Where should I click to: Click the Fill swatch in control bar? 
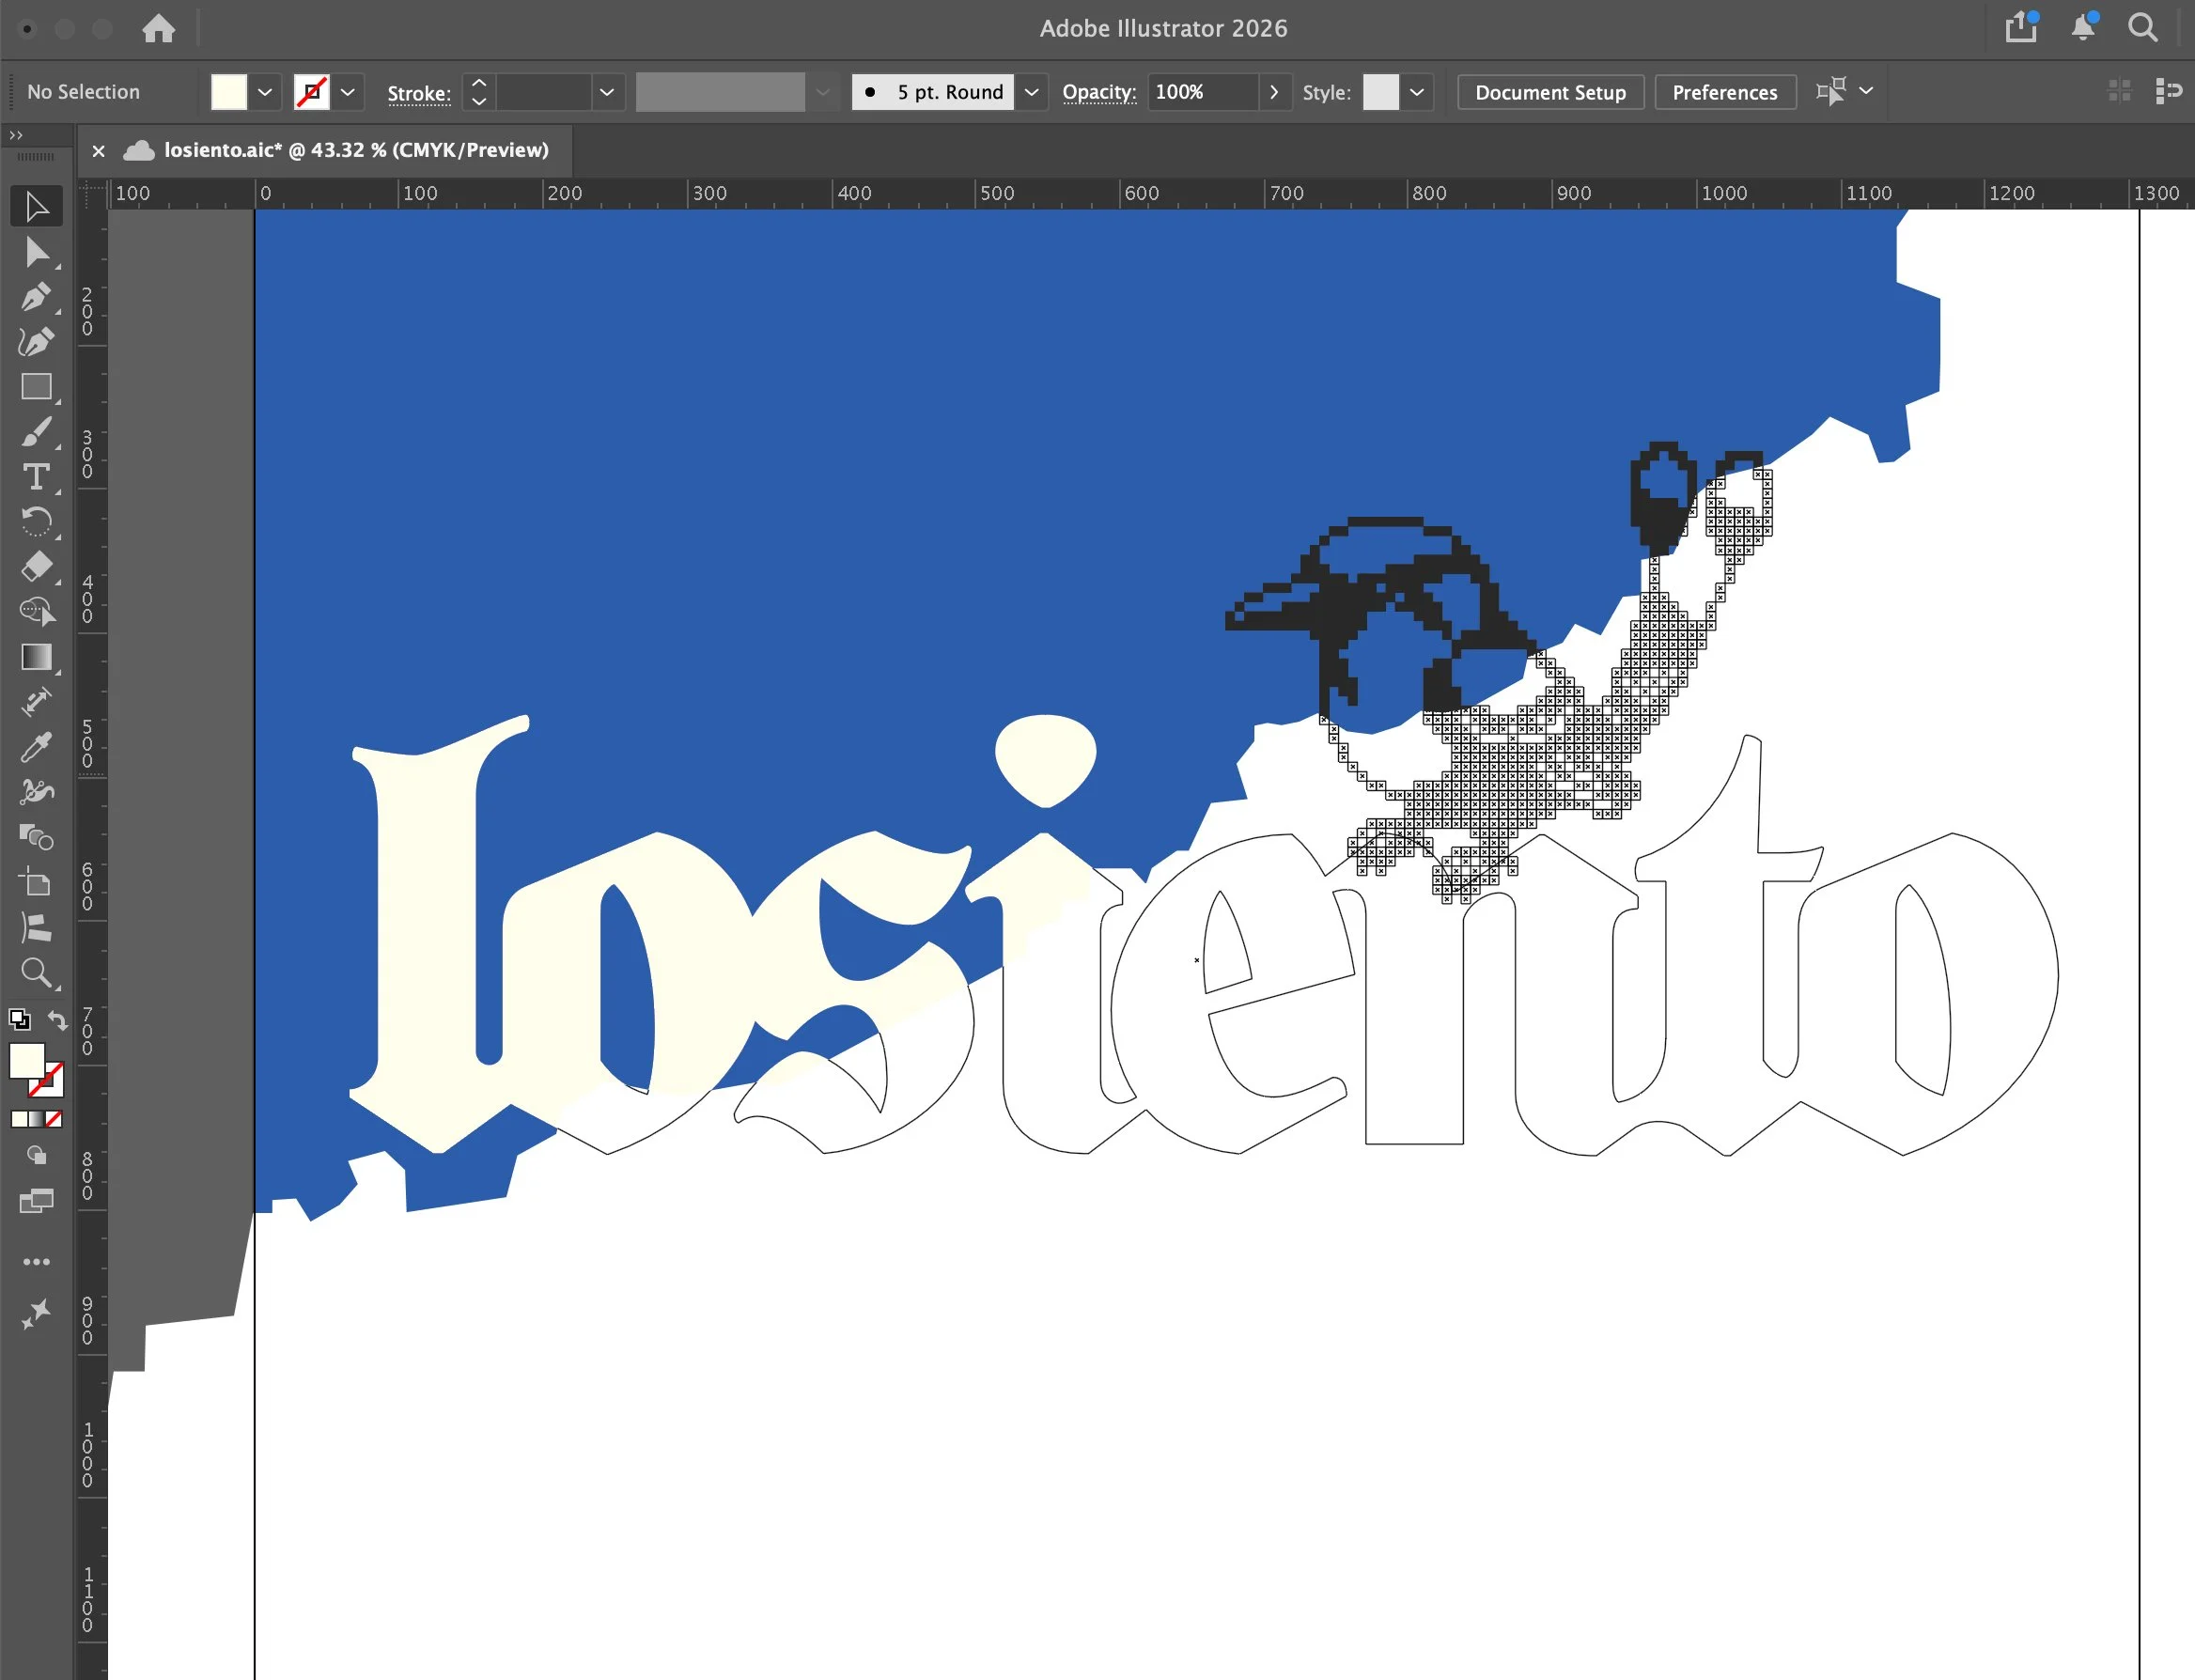[x=229, y=92]
